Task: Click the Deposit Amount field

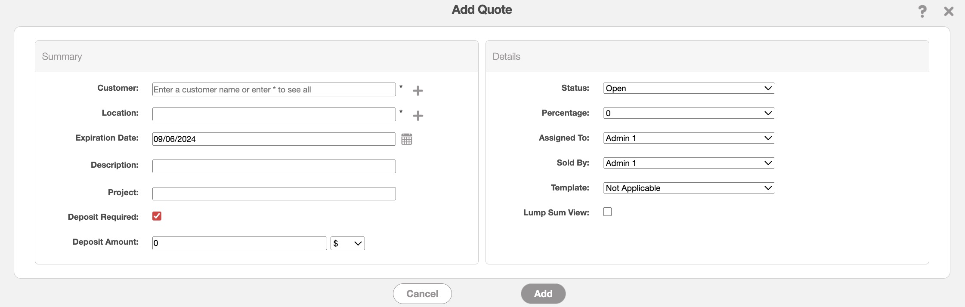Action: [x=239, y=243]
